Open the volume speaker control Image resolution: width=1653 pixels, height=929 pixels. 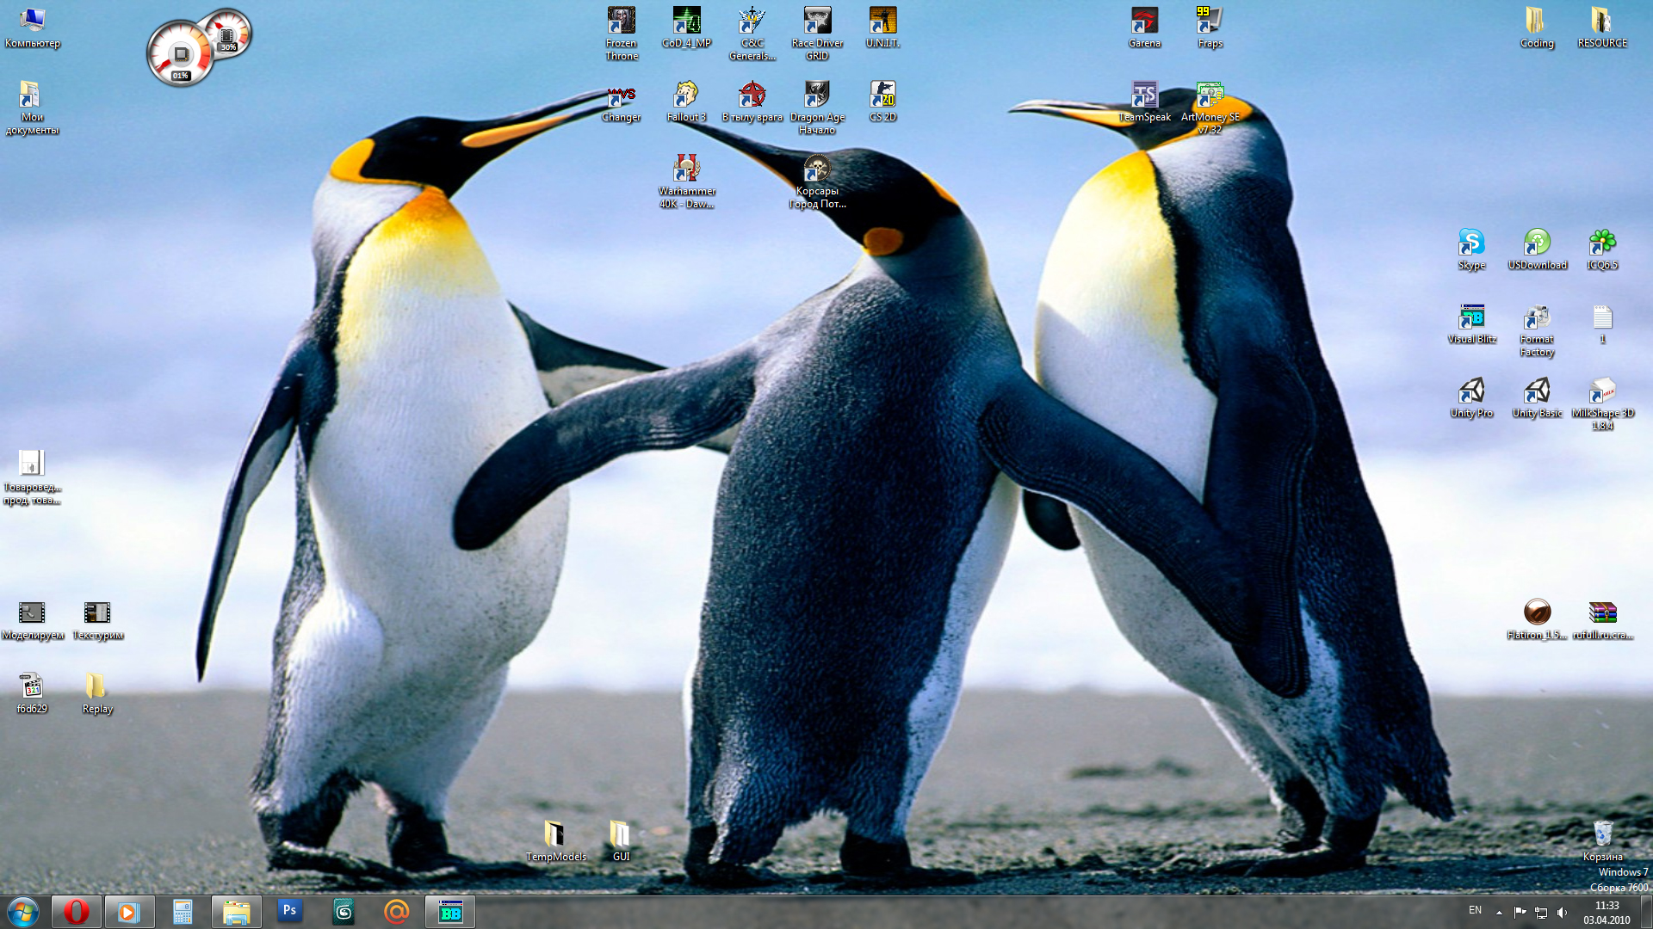coord(1563,912)
